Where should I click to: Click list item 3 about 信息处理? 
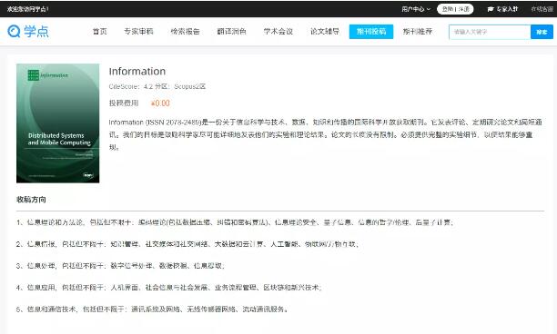coord(120,266)
